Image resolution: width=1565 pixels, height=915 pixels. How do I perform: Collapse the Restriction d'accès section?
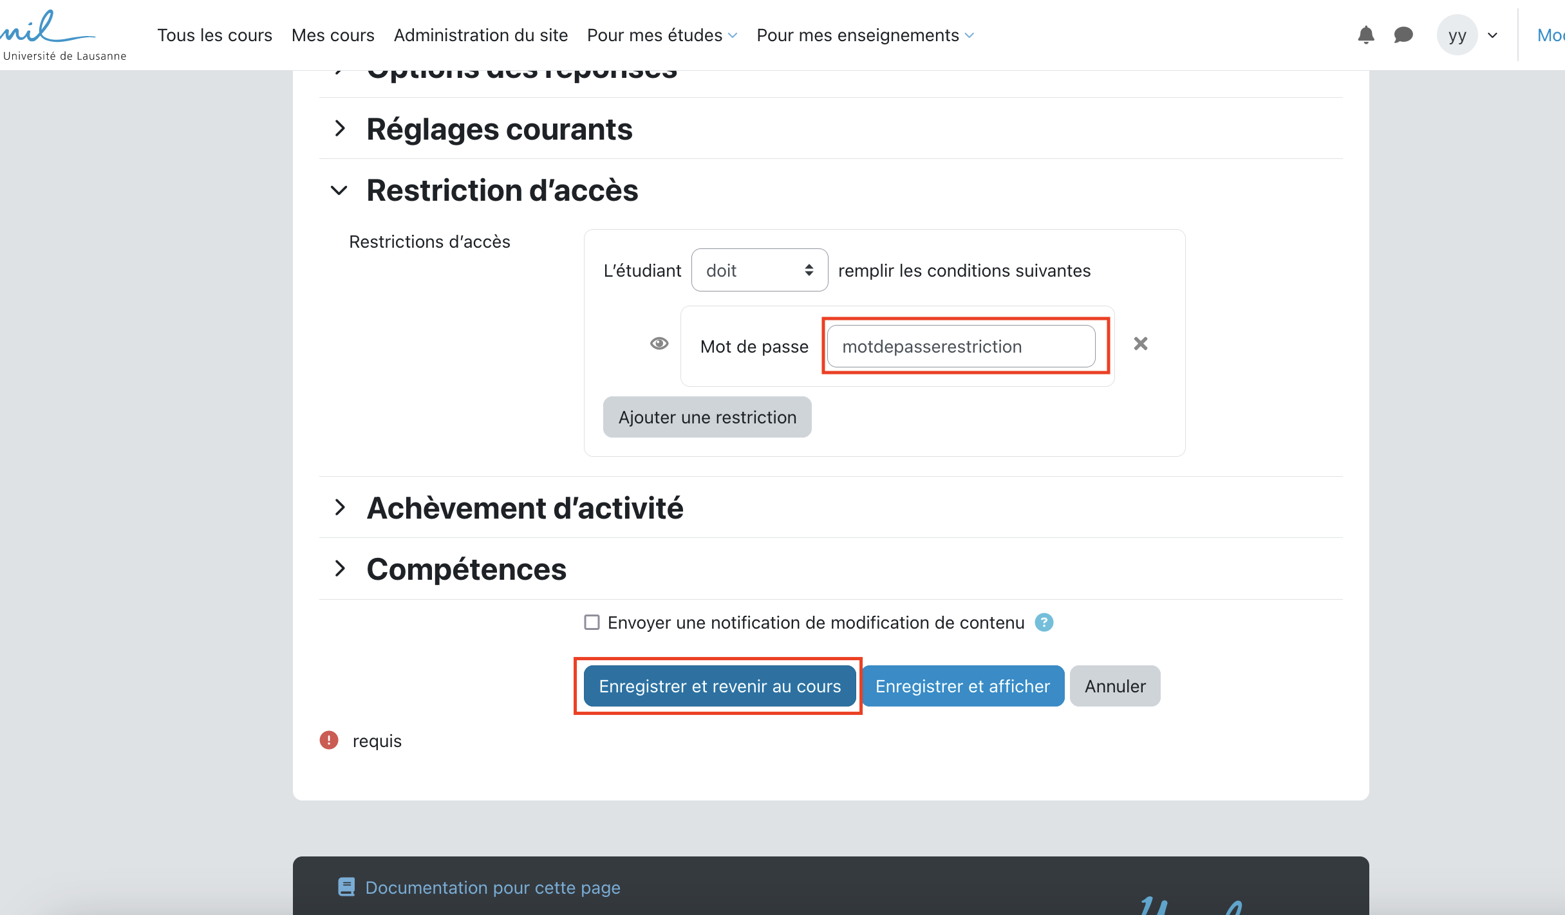pos(339,190)
